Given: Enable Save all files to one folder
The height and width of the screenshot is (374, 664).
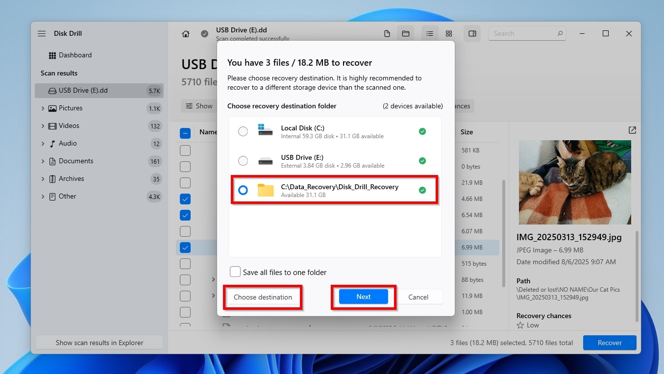Looking at the screenshot, I should 235,272.
